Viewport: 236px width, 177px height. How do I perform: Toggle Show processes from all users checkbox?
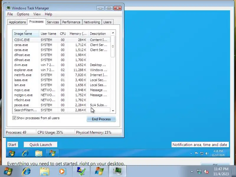(14, 118)
